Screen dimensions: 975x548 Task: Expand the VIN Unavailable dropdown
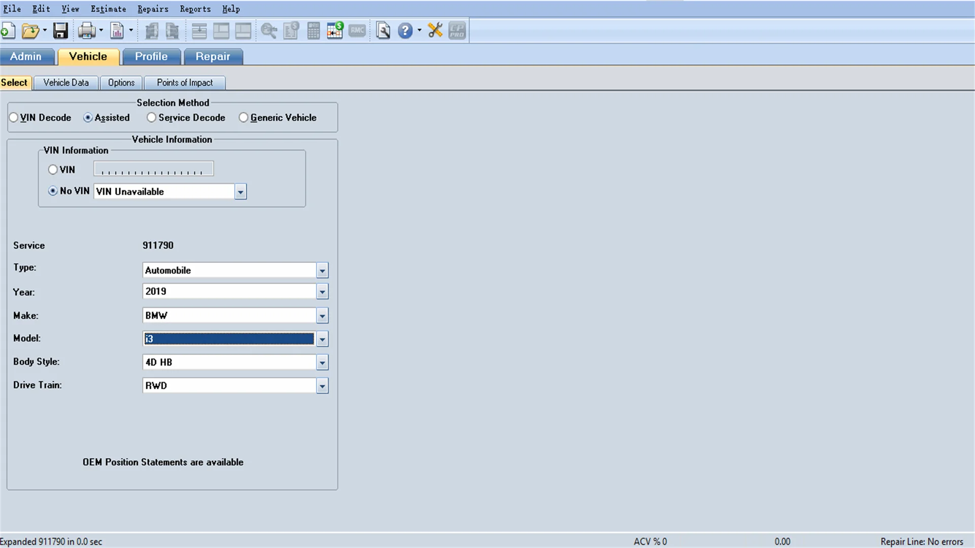click(x=240, y=192)
